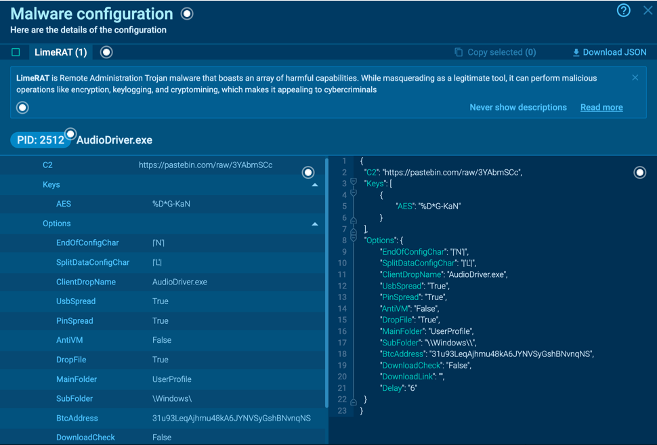Fold the JSON "Options" block at line 8
This screenshot has height=445, width=657.
pos(354,238)
